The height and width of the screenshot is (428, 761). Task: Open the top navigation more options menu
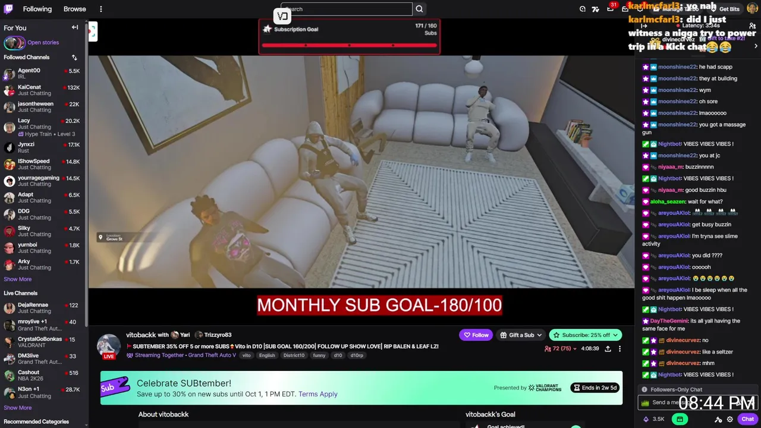100,9
